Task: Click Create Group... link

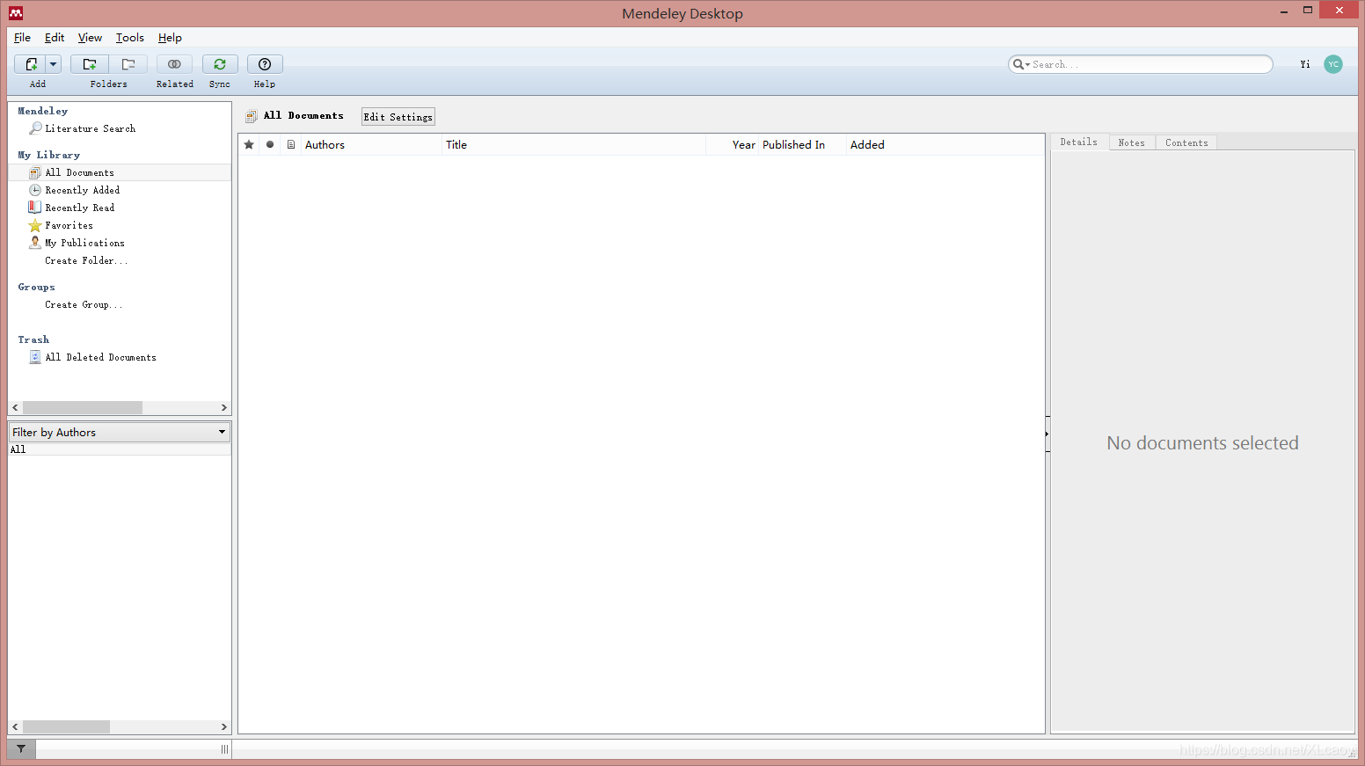Action: click(84, 304)
